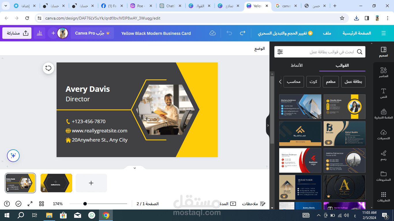Open the Brand (العلامة التجارية) panel

(x=383, y=114)
